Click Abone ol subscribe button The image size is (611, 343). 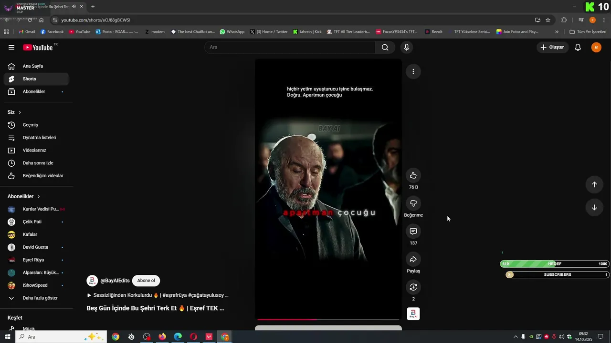tap(146, 281)
